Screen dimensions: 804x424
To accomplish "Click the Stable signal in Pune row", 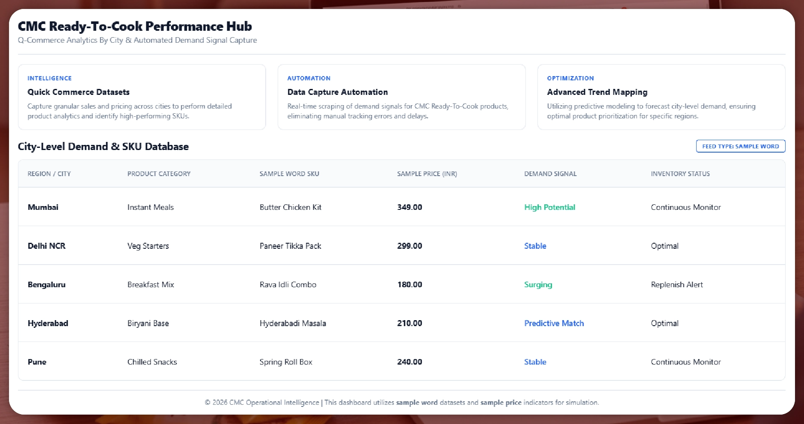I will coord(535,362).
